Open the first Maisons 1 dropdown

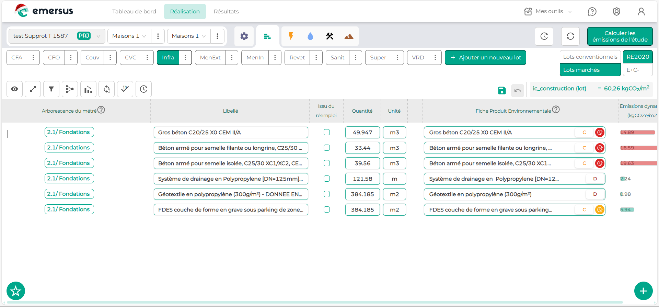[129, 36]
